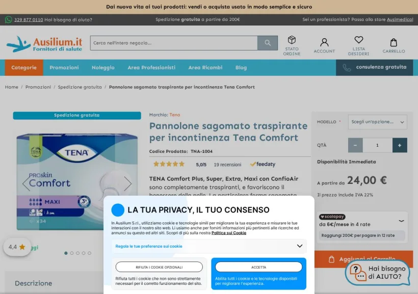
Task: Click the Descrizione tab heading
Action: 34,283
